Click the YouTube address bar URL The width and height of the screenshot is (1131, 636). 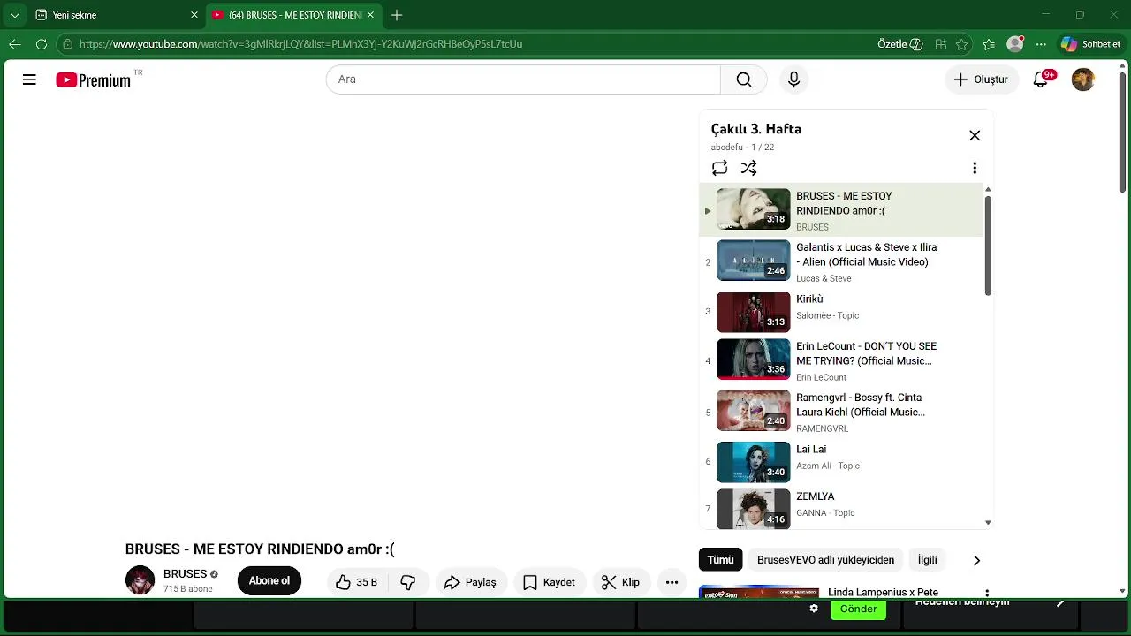click(300, 44)
